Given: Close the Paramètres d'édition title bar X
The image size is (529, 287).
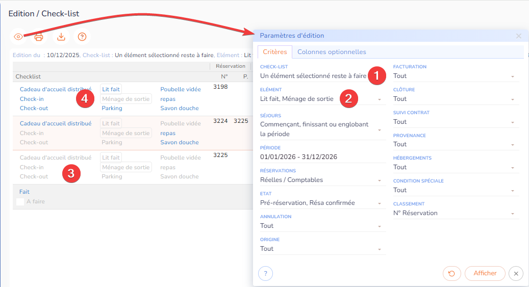Looking at the screenshot, I should pyautogui.click(x=518, y=36).
